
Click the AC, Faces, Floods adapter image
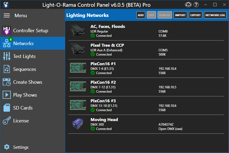(x=78, y=30)
